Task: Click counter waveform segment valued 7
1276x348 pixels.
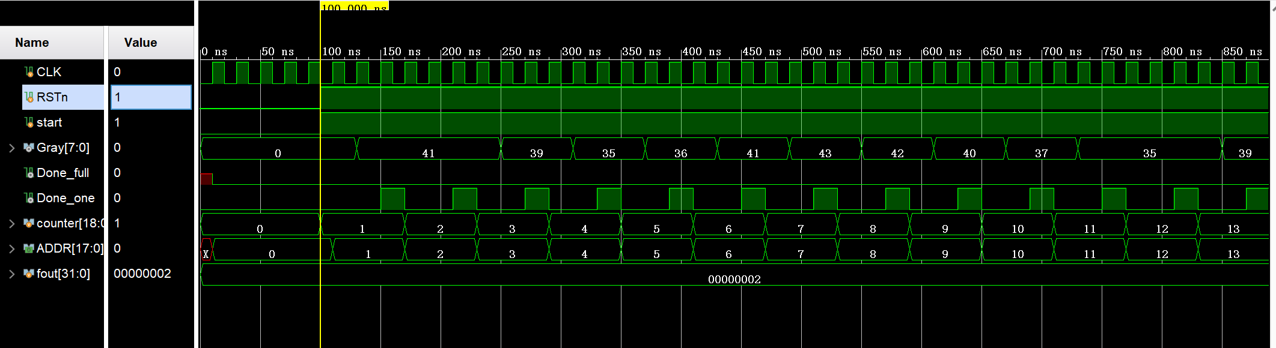Action: pyautogui.click(x=801, y=224)
